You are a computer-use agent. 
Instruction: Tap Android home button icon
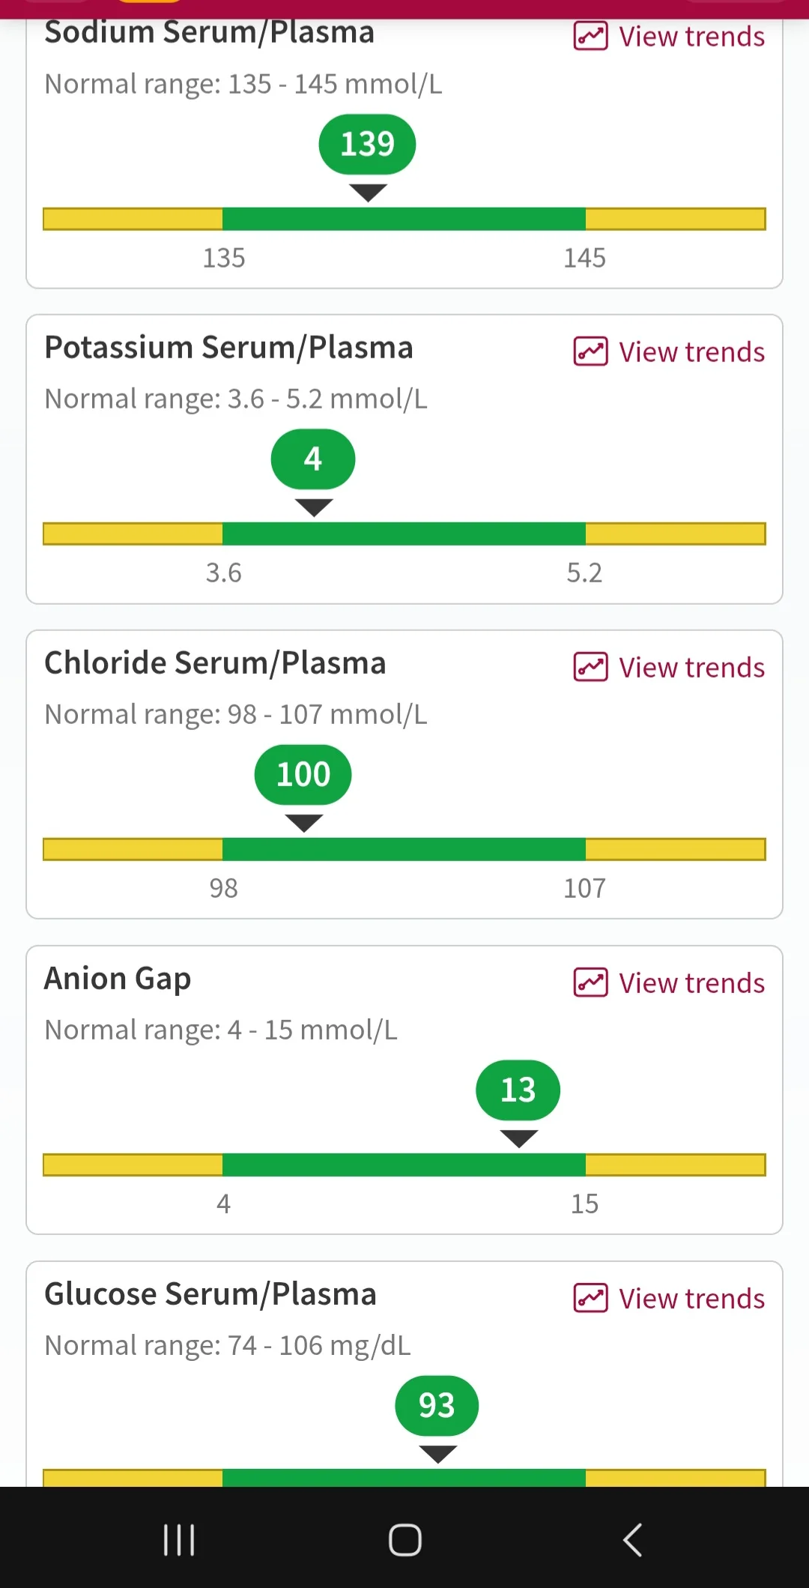click(404, 1540)
